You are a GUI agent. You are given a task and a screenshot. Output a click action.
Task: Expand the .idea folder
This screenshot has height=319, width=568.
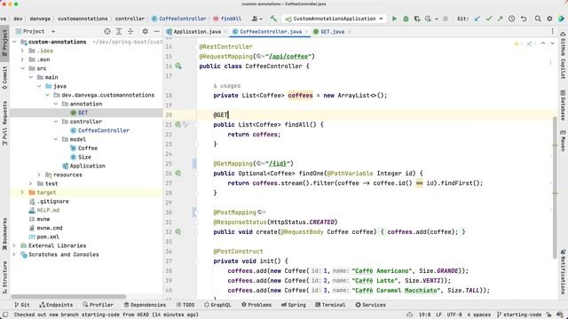[x=22, y=51]
